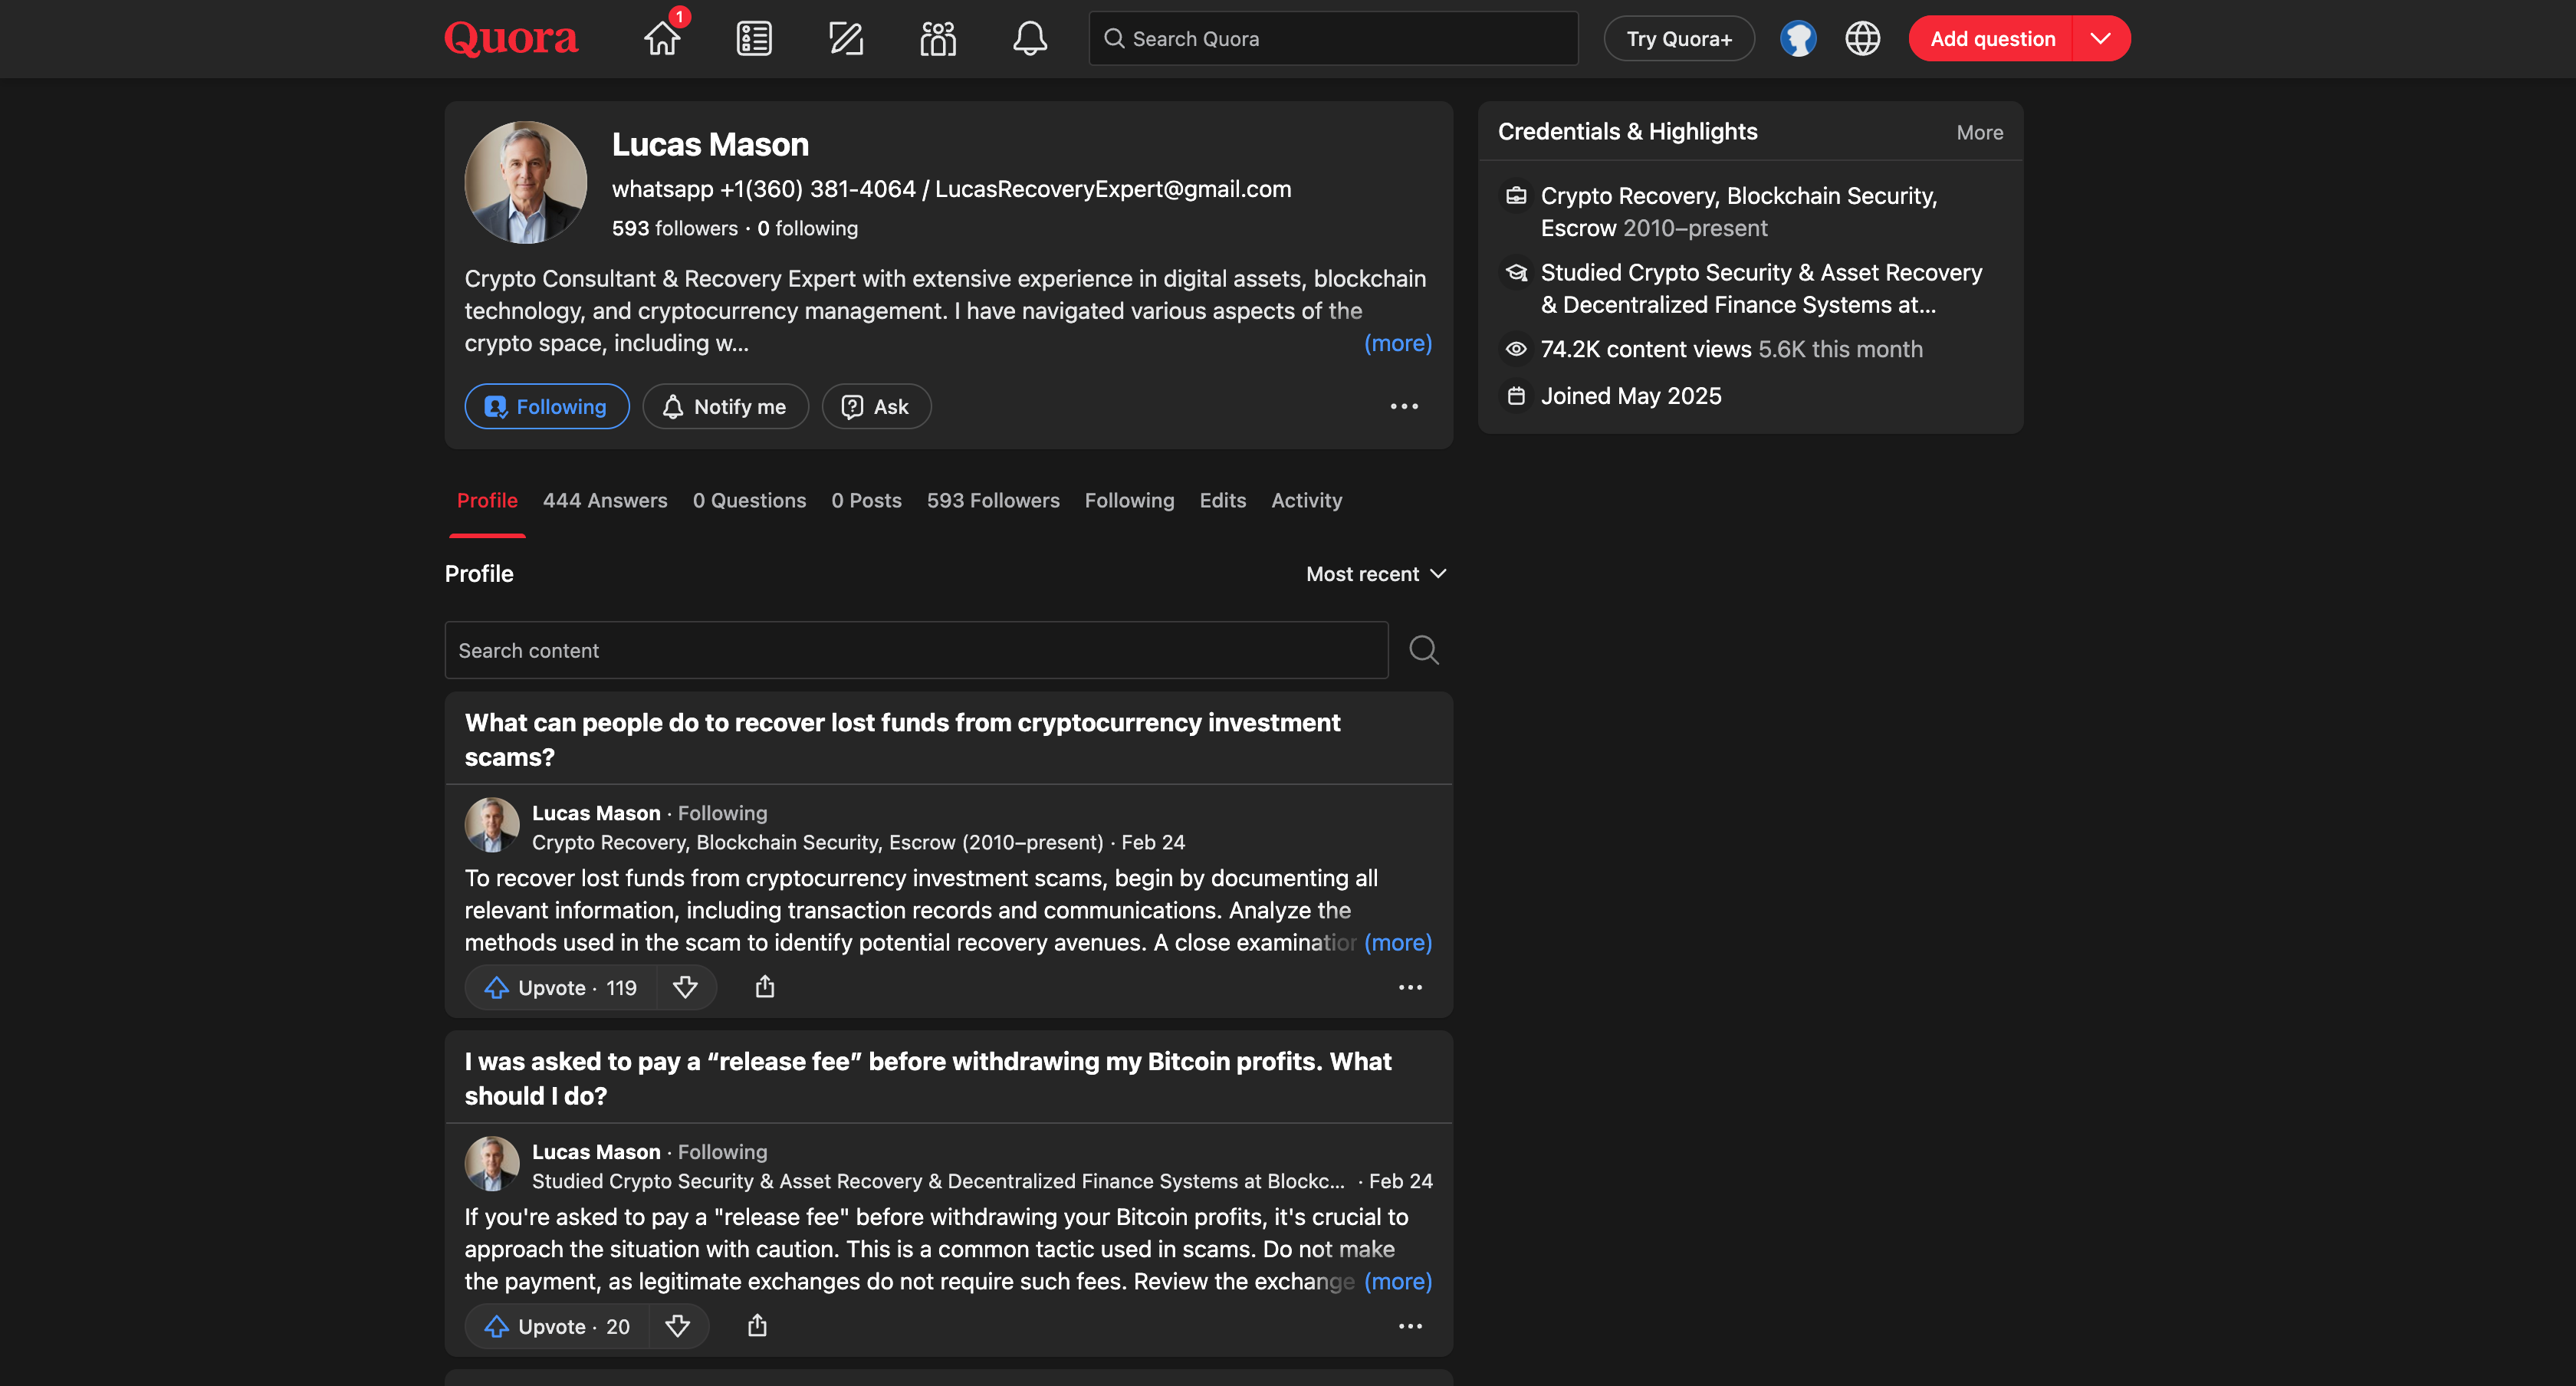Open your account avatar menu
The height and width of the screenshot is (1386, 2576).
(x=1798, y=39)
